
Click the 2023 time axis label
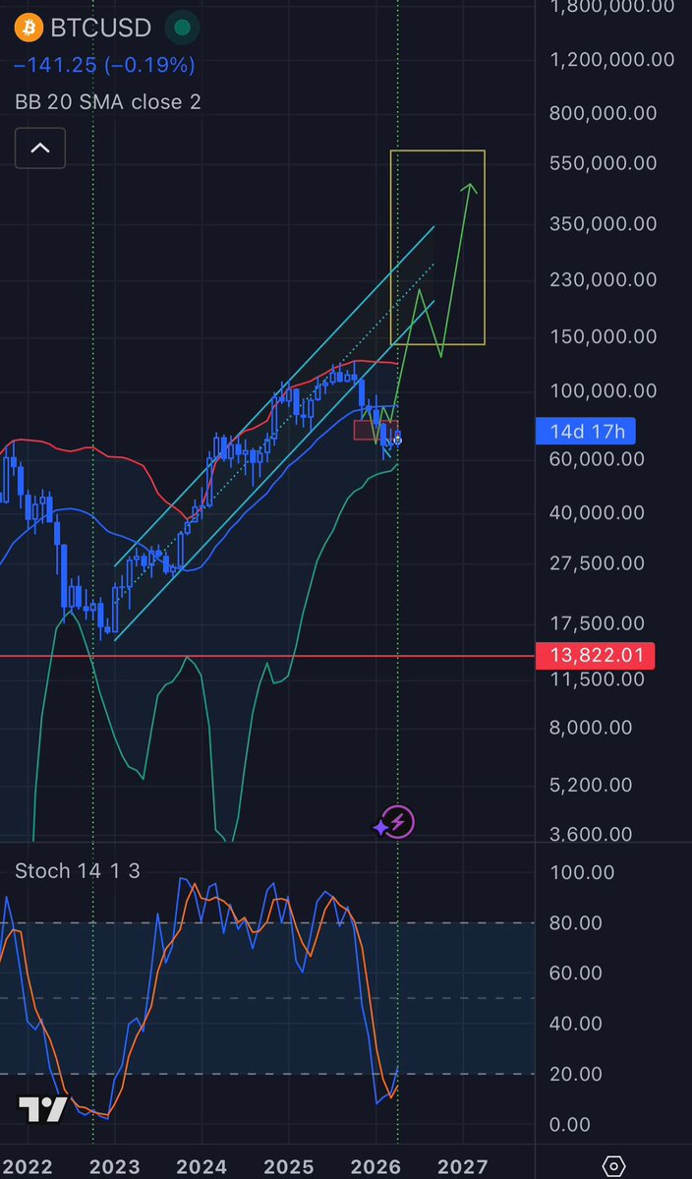tap(114, 1167)
